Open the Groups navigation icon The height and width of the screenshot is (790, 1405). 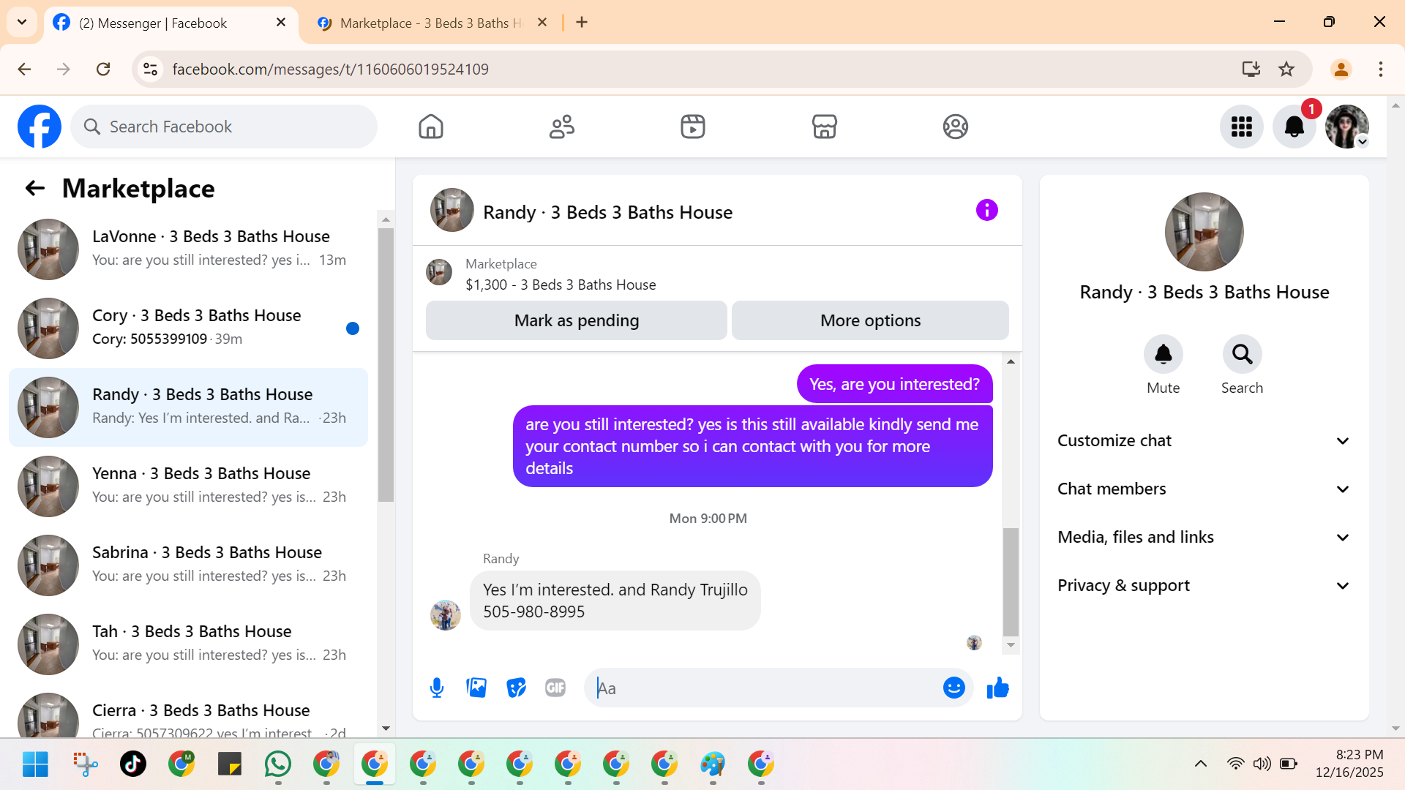click(x=956, y=127)
